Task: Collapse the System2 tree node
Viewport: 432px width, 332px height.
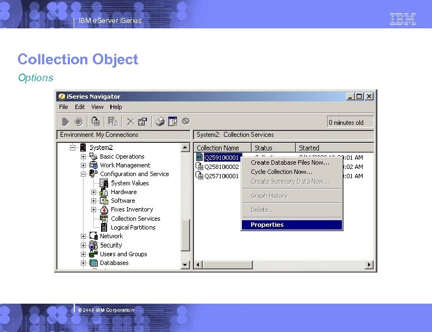Action: [x=73, y=147]
